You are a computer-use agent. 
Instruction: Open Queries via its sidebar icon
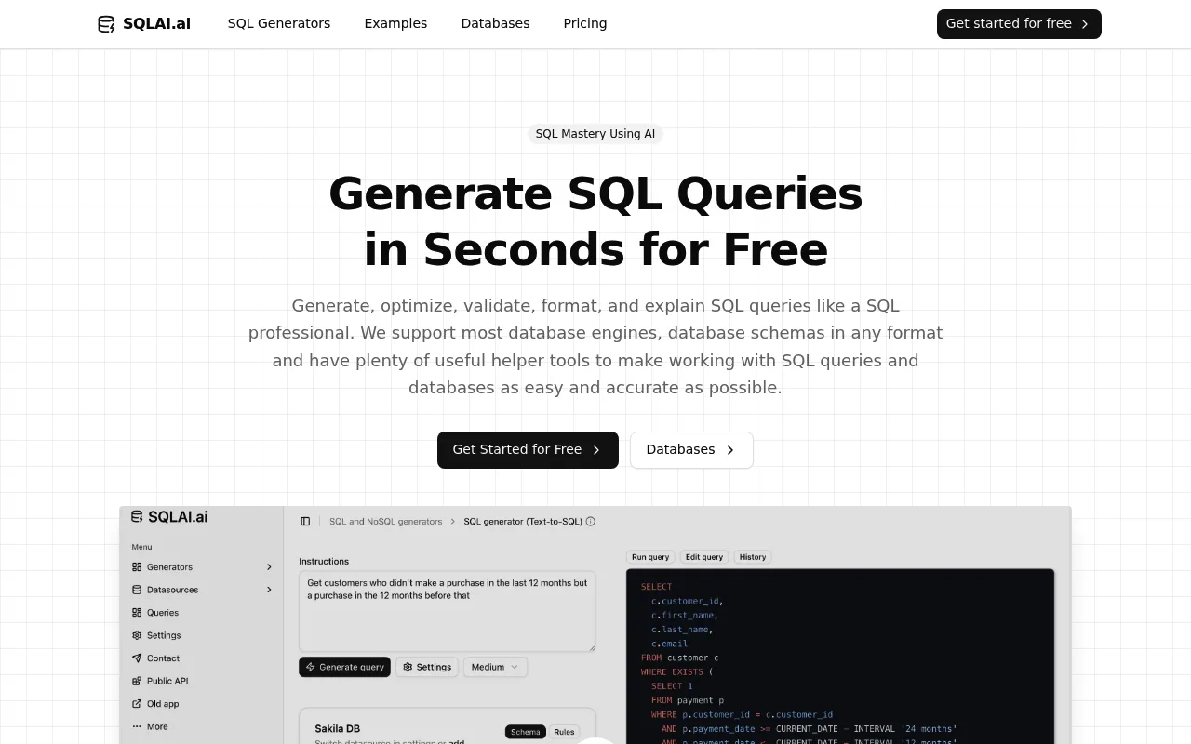(137, 613)
